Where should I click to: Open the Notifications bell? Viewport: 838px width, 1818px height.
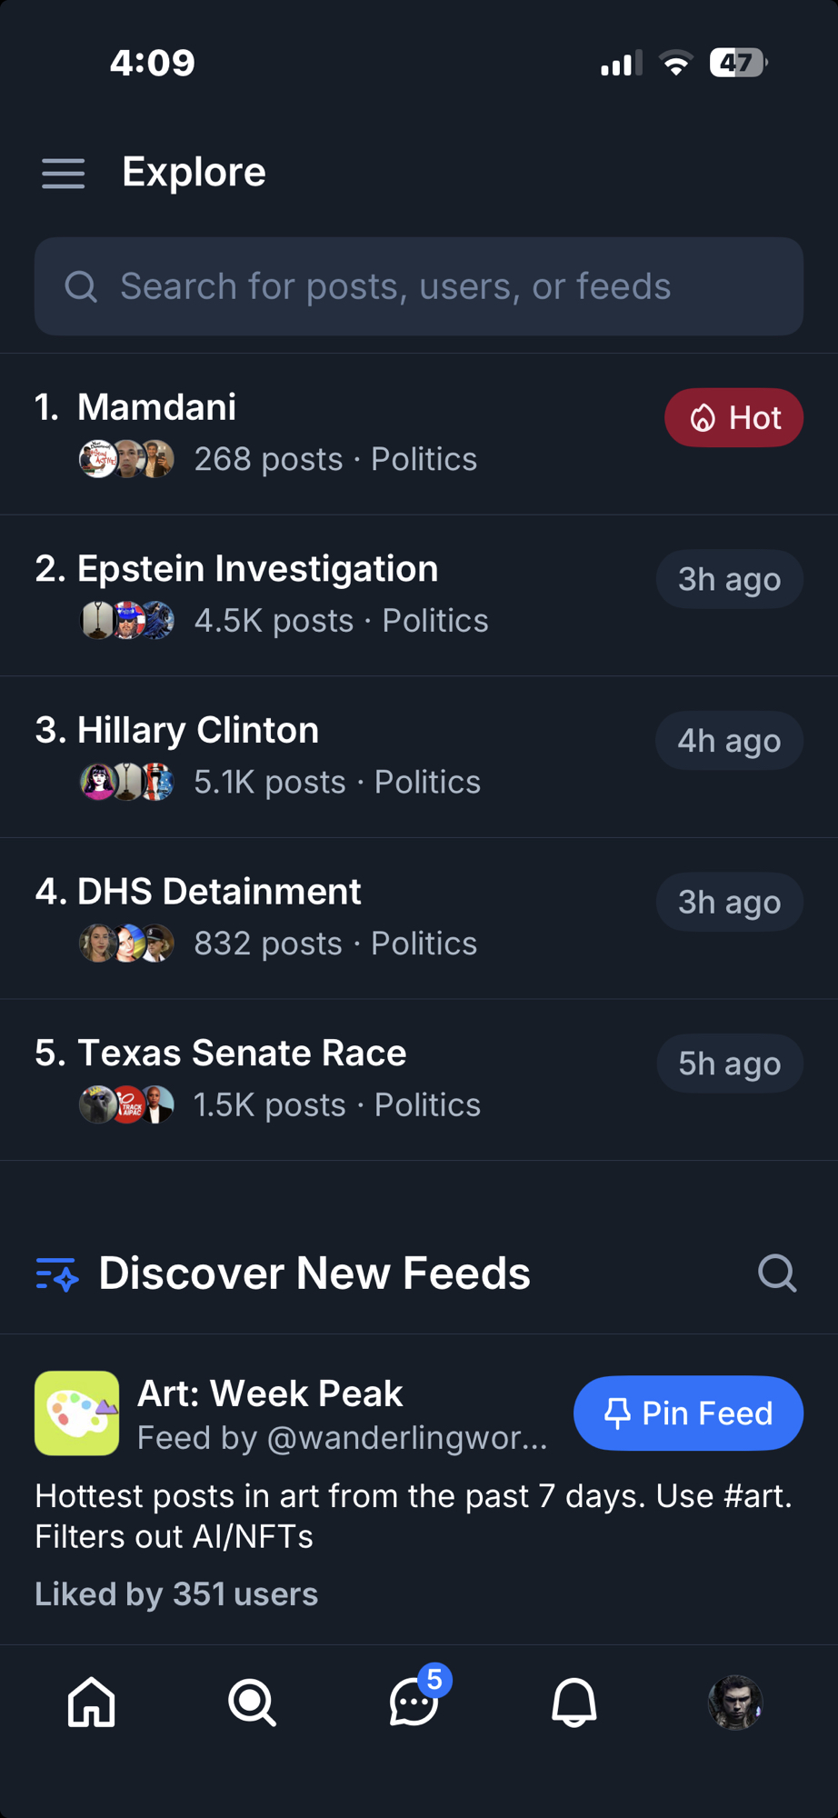[574, 1703]
